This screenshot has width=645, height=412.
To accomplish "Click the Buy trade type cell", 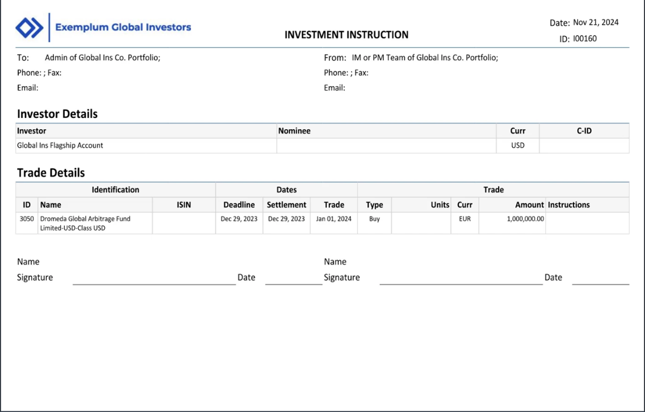I will 374,219.
